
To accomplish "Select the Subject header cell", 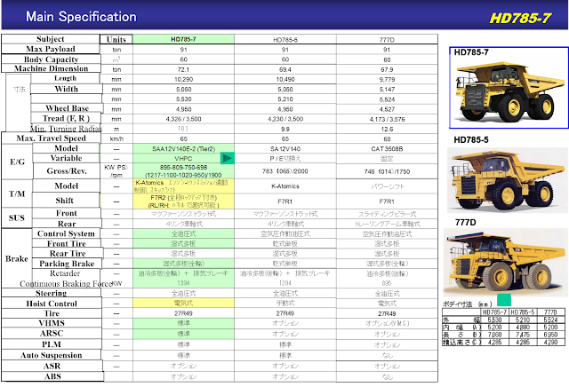I will pos(51,39).
